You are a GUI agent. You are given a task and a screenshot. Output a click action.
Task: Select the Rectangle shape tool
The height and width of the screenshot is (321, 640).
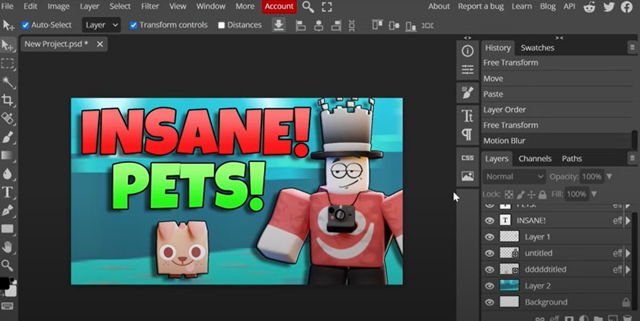point(7,229)
